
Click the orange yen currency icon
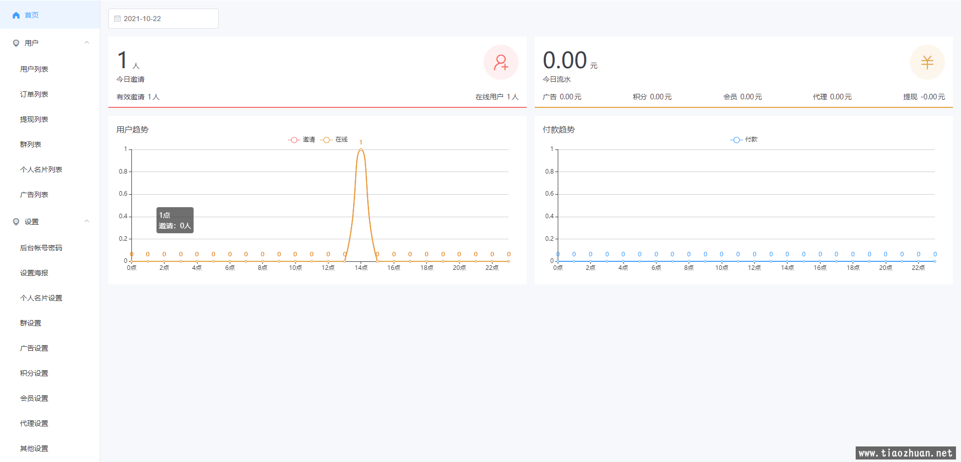click(x=927, y=62)
